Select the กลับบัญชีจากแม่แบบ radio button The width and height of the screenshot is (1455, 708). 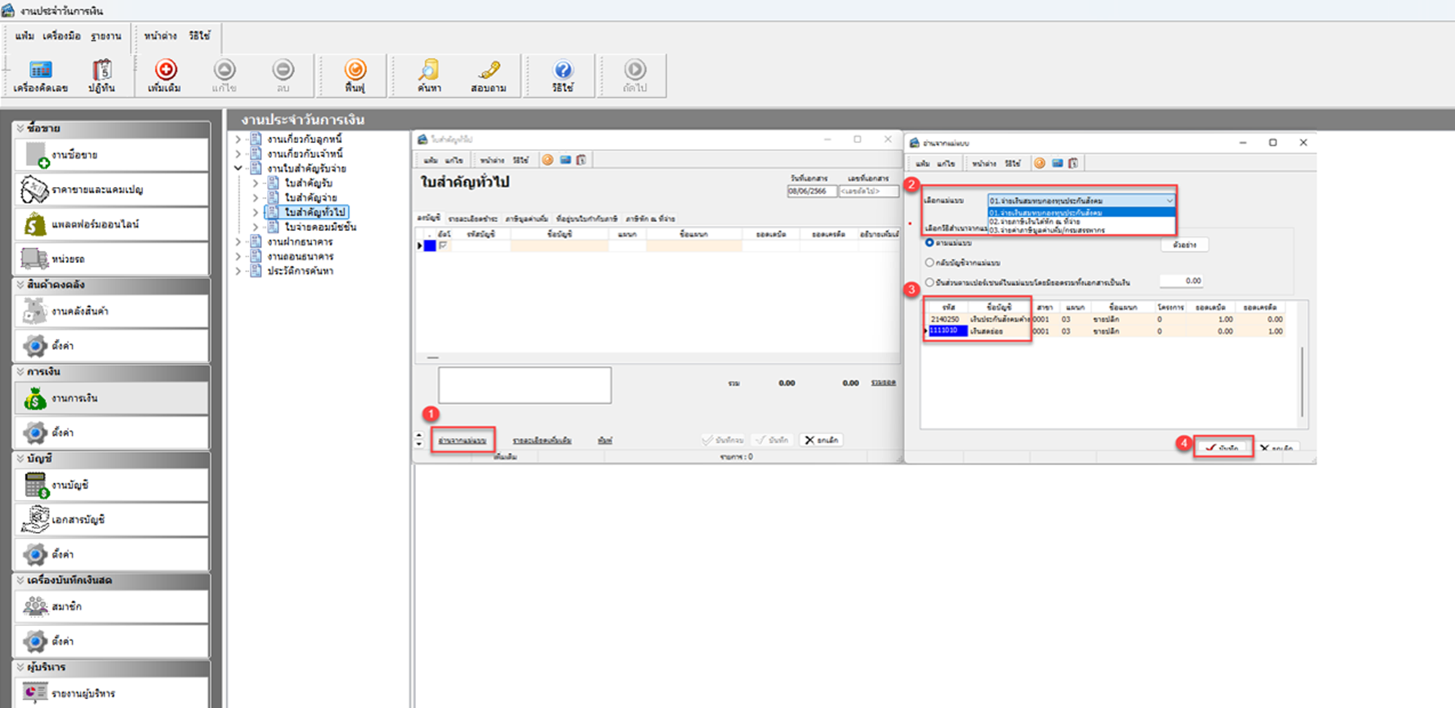(930, 262)
